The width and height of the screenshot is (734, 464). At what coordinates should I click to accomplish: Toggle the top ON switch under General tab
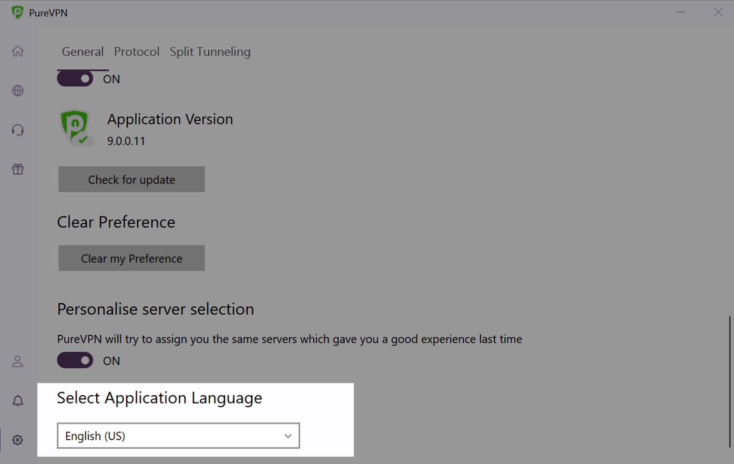click(x=75, y=79)
